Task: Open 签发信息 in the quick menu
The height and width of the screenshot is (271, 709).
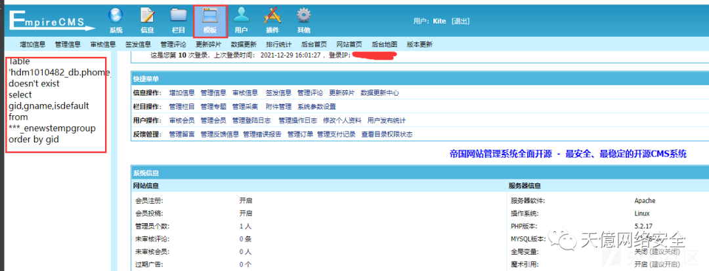Action: click(x=278, y=93)
